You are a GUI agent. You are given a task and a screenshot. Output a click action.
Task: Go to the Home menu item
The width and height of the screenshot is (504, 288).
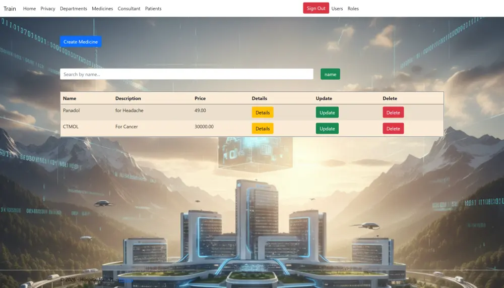click(30, 9)
